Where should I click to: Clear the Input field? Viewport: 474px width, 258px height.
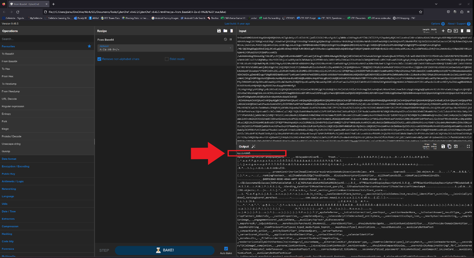461,30
